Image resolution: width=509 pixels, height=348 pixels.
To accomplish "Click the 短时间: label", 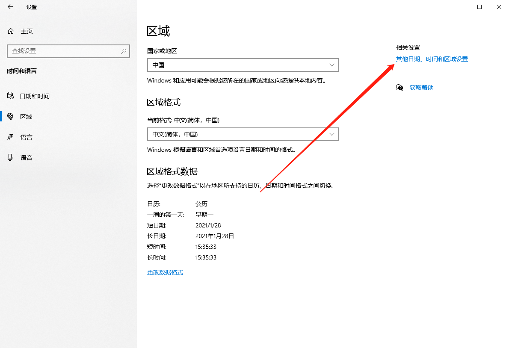I will click(157, 247).
